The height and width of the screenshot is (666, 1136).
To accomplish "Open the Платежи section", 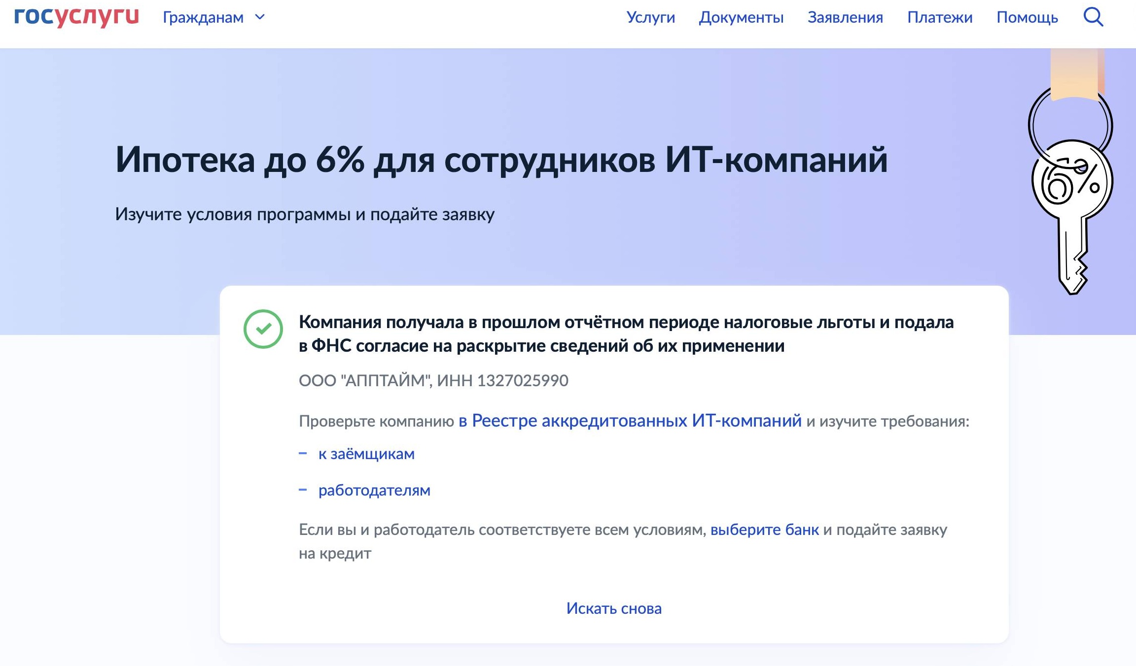I will point(940,17).
